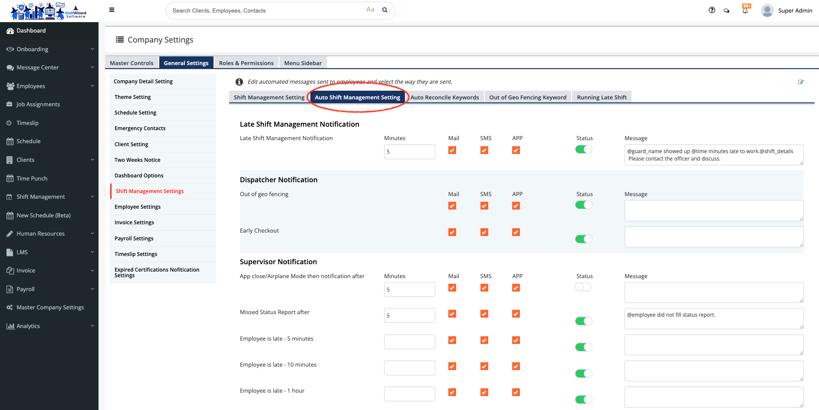The image size is (819, 410).
Task: Open the chat messages icon in header
Action: point(727,11)
